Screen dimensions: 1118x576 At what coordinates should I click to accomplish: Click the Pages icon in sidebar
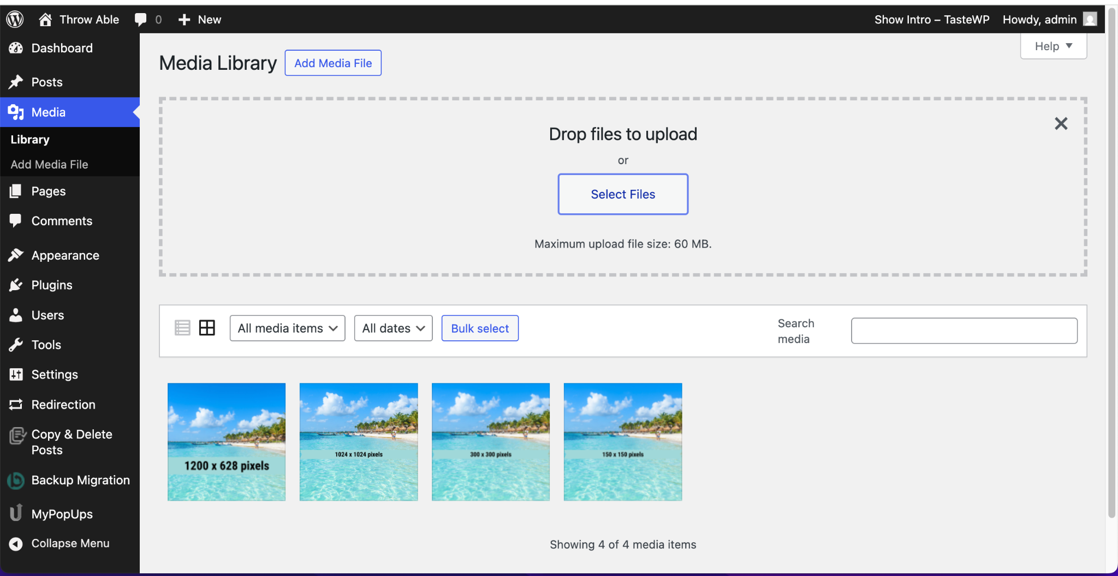pos(16,191)
